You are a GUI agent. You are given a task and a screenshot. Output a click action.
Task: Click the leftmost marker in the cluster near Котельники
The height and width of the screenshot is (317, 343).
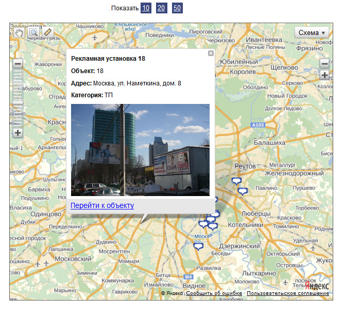(x=203, y=224)
